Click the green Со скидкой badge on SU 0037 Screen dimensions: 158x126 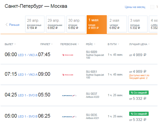pyautogui.click(x=139, y=93)
